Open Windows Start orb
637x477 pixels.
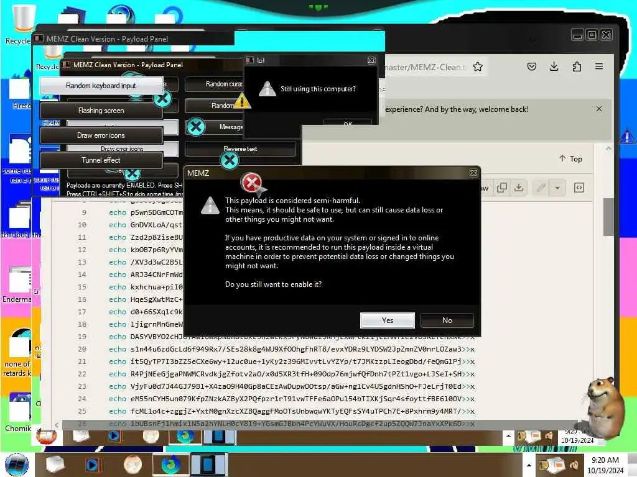click(x=17, y=465)
